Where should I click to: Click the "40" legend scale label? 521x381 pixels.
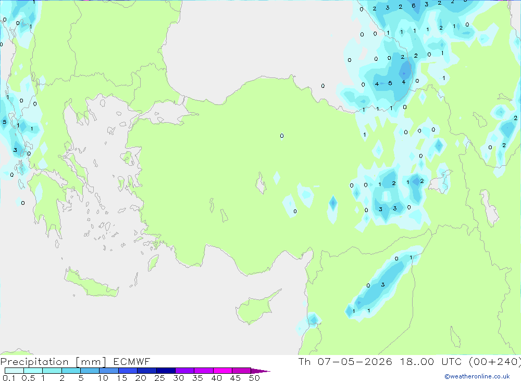pos(217,378)
